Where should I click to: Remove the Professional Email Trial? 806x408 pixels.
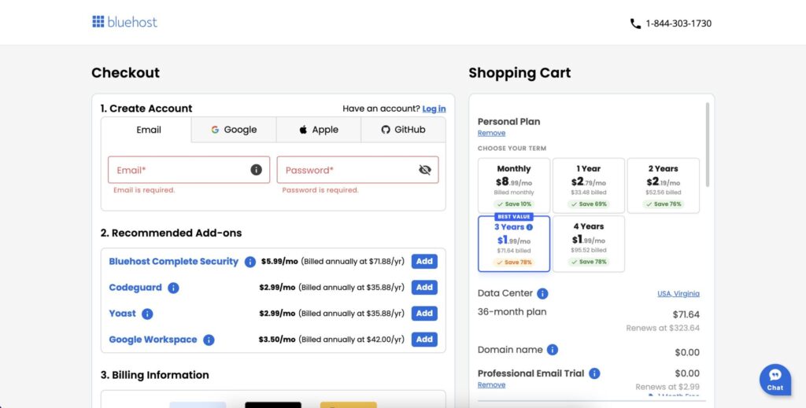pos(491,385)
